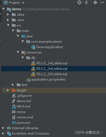Screen dimensions: 106x137
Task: Click the .idea folder icon
Action: [14, 15]
